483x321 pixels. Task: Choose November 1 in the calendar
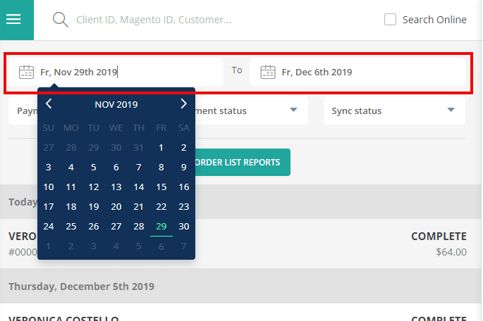161,147
